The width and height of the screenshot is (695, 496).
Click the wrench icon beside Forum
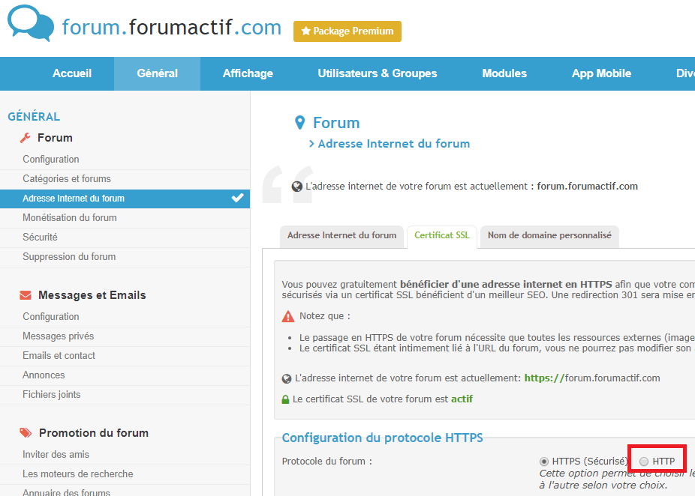pos(26,138)
